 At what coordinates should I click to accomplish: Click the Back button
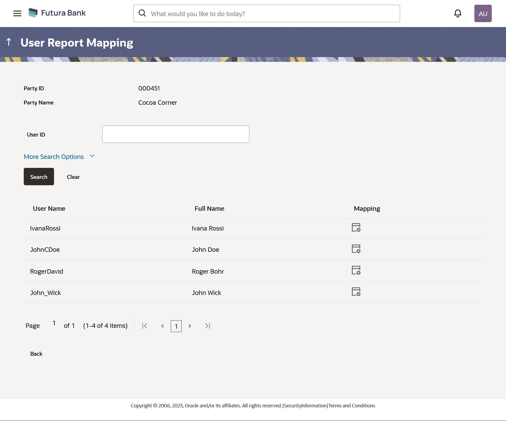36,354
